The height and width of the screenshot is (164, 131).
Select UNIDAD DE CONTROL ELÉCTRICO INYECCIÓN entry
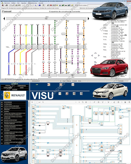(x=13, y=117)
